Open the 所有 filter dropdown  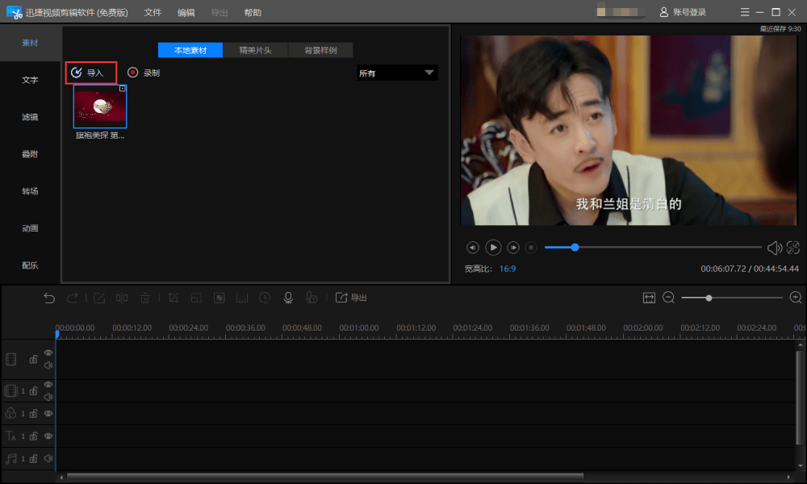(x=397, y=73)
